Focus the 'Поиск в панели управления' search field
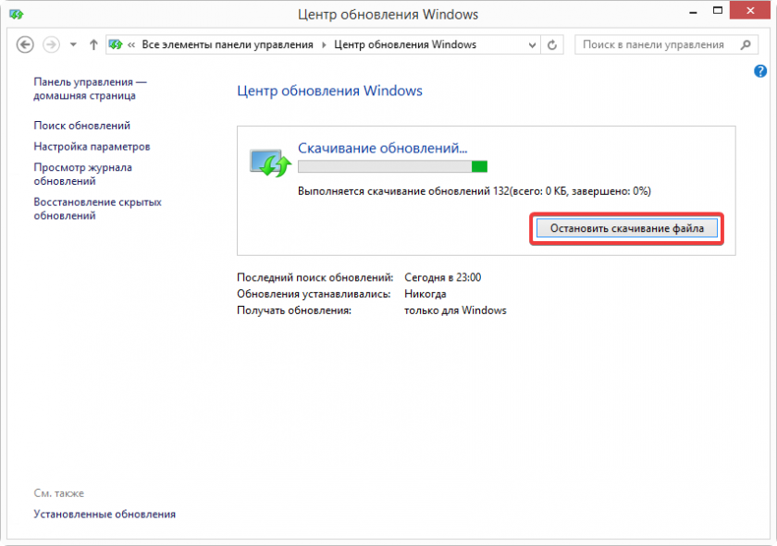 [x=652, y=44]
